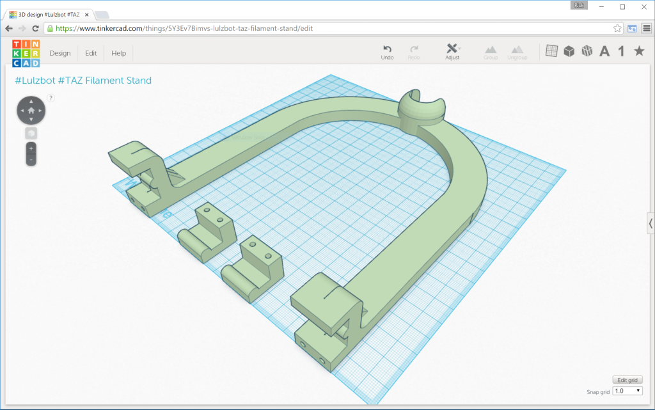Open the number 1 shapes icon
The width and height of the screenshot is (655, 410).
pyautogui.click(x=622, y=51)
